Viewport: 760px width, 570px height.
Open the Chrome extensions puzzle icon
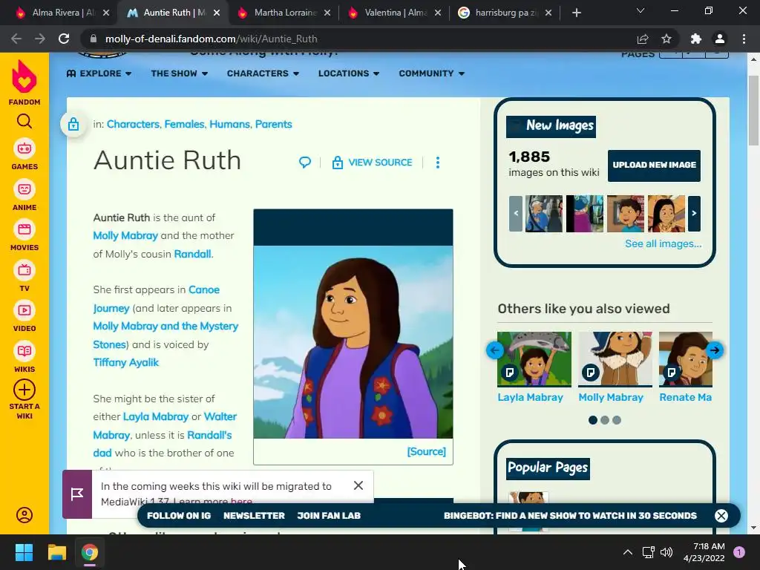coord(696,39)
